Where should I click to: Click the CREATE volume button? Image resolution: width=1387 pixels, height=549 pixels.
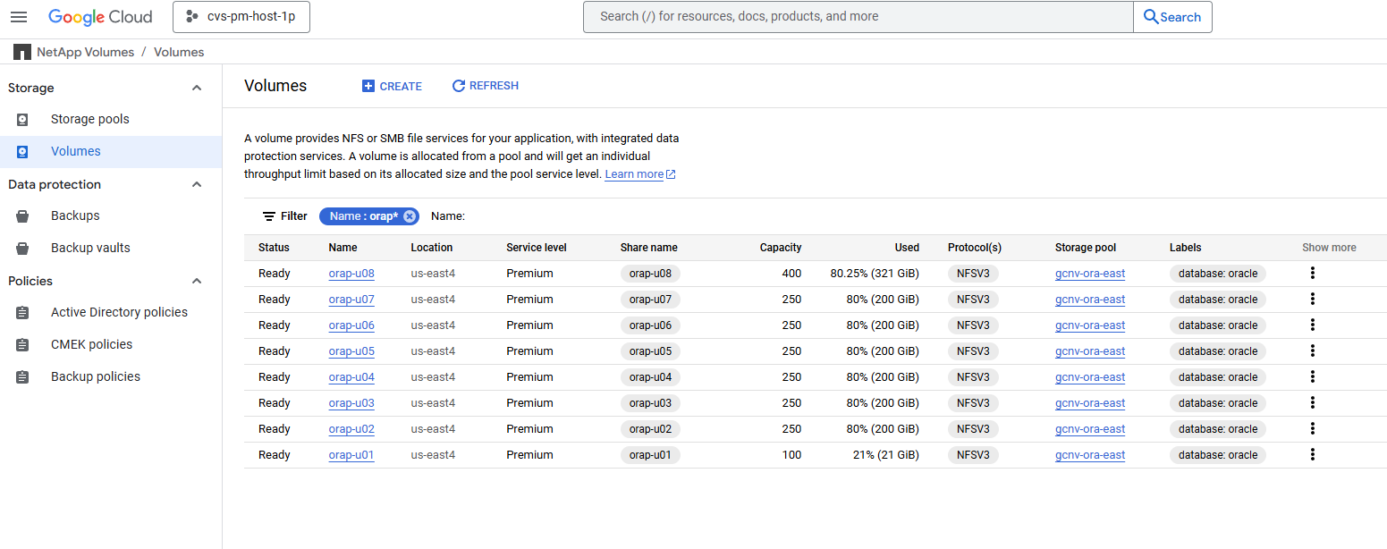pyautogui.click(x=392, y=86)
